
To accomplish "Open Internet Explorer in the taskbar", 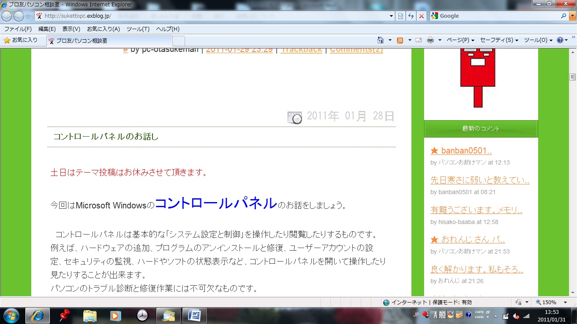I will coord(37,315).
